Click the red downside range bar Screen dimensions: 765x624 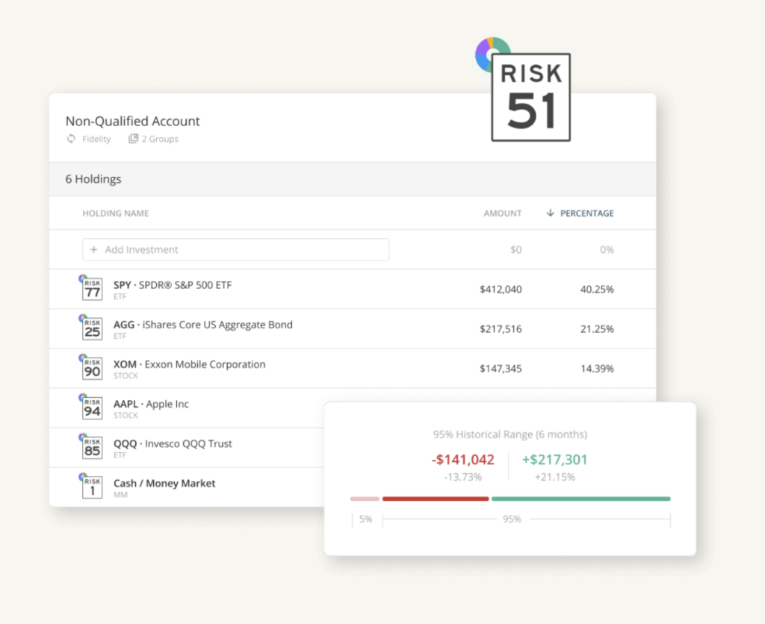tap(436, 499)
